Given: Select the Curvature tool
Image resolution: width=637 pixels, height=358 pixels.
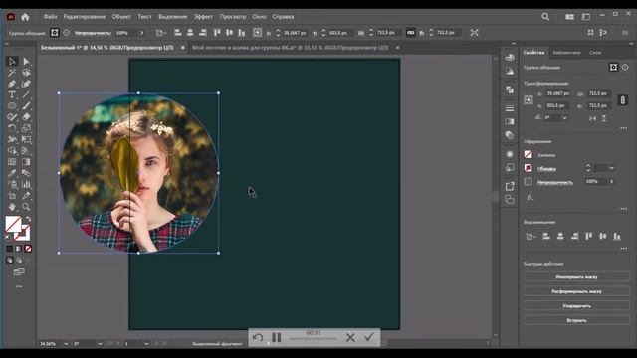Looking at the screenshot, I should (x=26, y=84).
